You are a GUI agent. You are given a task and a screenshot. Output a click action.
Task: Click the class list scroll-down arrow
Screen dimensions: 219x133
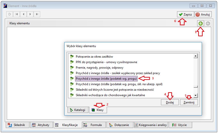tap(196, 95)
